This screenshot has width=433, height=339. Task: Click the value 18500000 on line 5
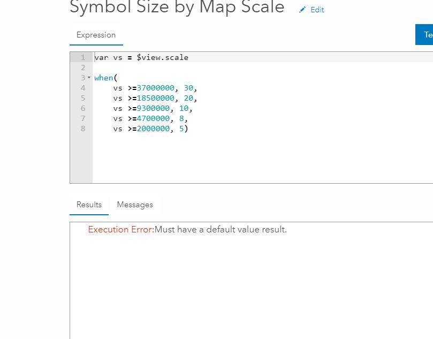click(155, 99)
